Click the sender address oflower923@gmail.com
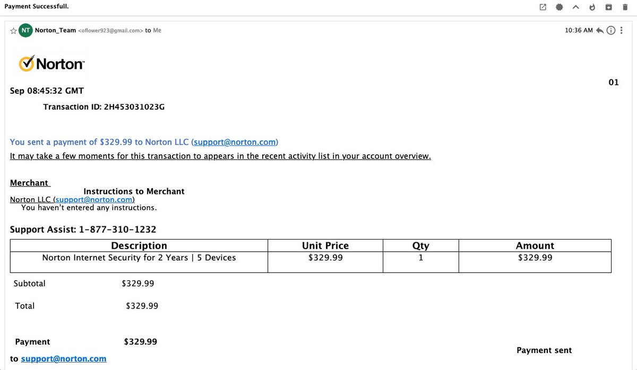The image size is (637, 370). [110, 31]
